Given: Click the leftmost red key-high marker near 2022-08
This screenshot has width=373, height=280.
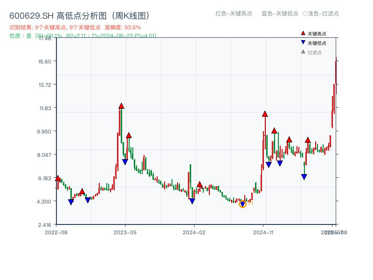Looking at the screenshot, I should [57, 179].
